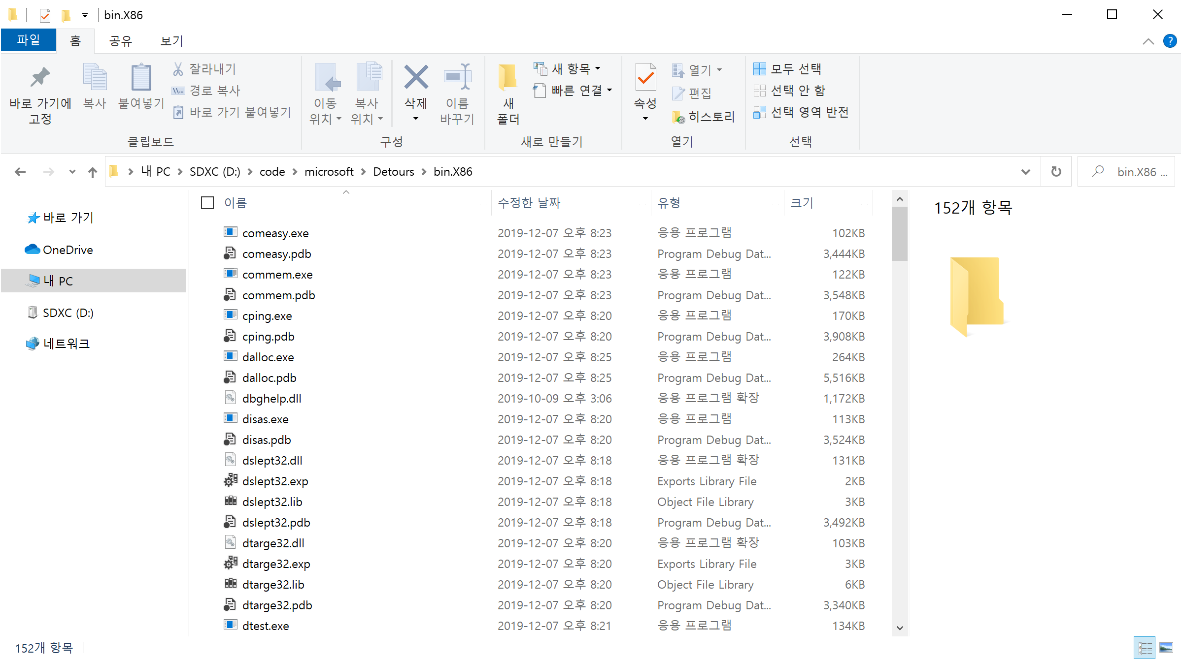Click Select All (모두 선택) in the ribbon

point(787,69)
